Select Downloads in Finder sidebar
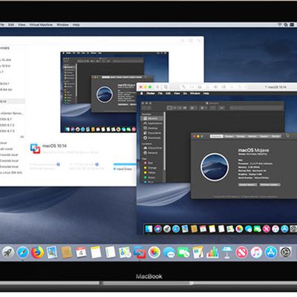 [152, 138]
